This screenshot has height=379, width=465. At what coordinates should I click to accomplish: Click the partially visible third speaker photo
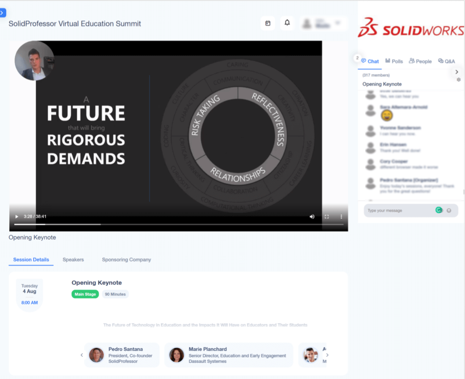point(310,355)
